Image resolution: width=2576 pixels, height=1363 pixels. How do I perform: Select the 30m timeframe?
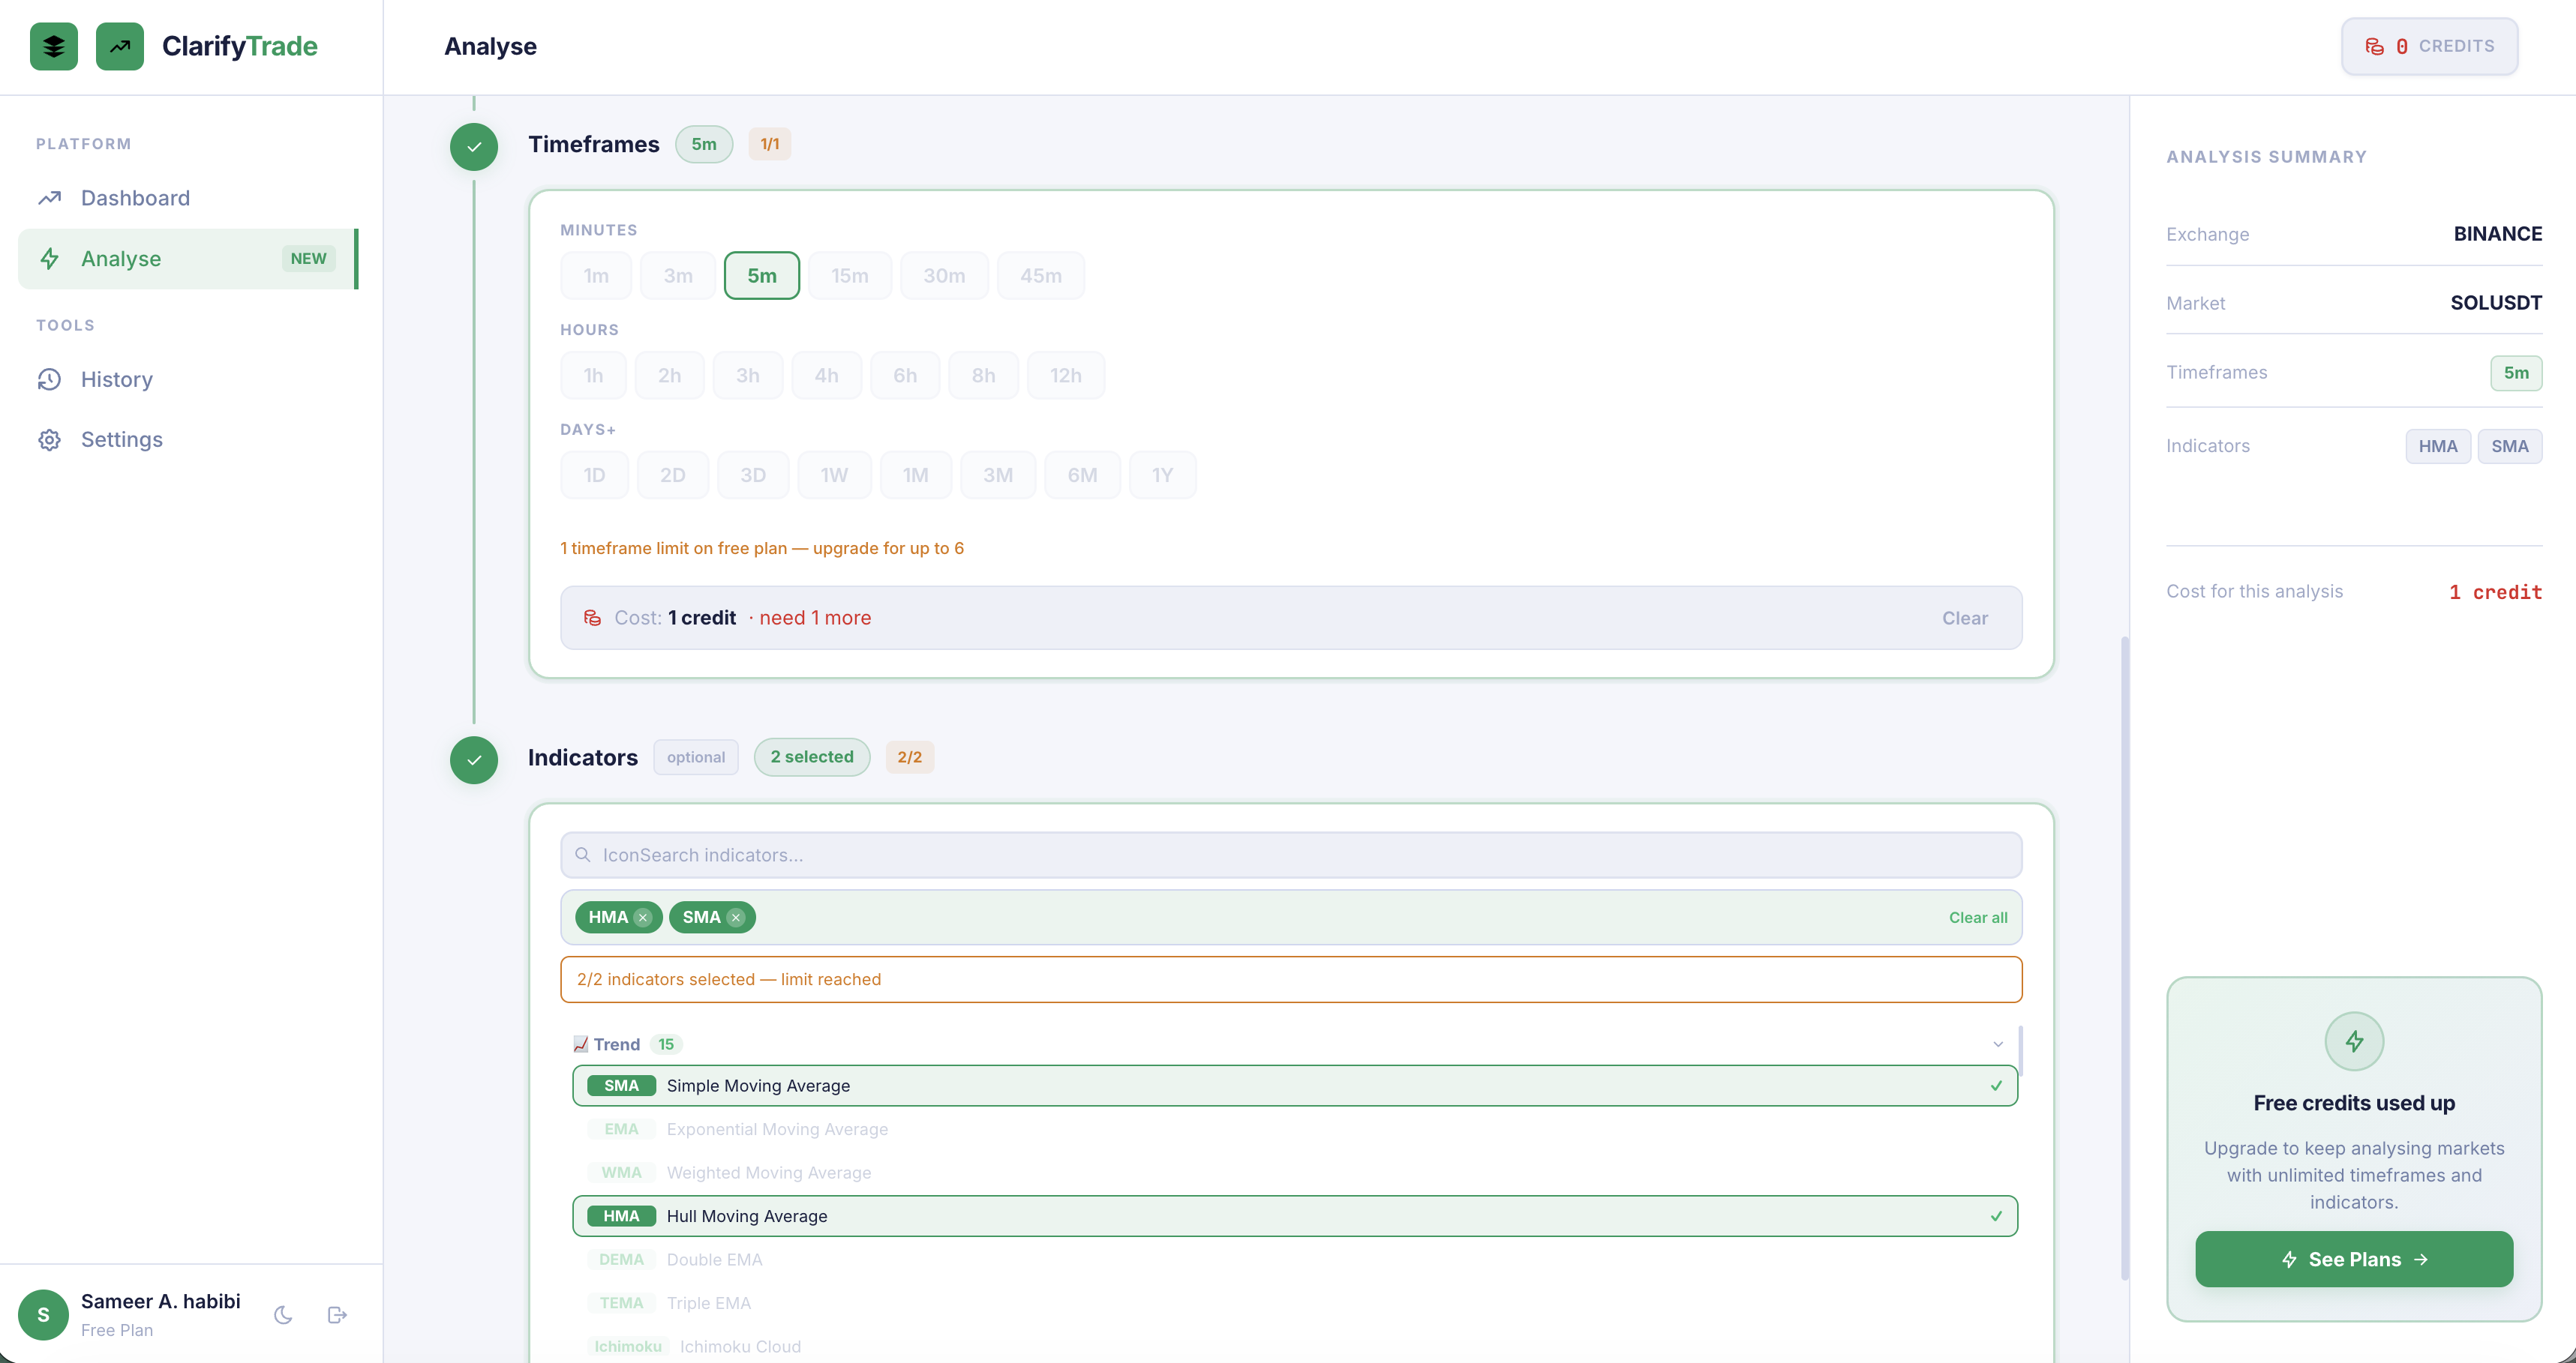tap(944, 276)
